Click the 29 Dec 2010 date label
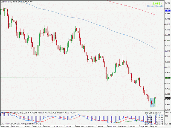The image size is (171, 128). tap(37, 127)
